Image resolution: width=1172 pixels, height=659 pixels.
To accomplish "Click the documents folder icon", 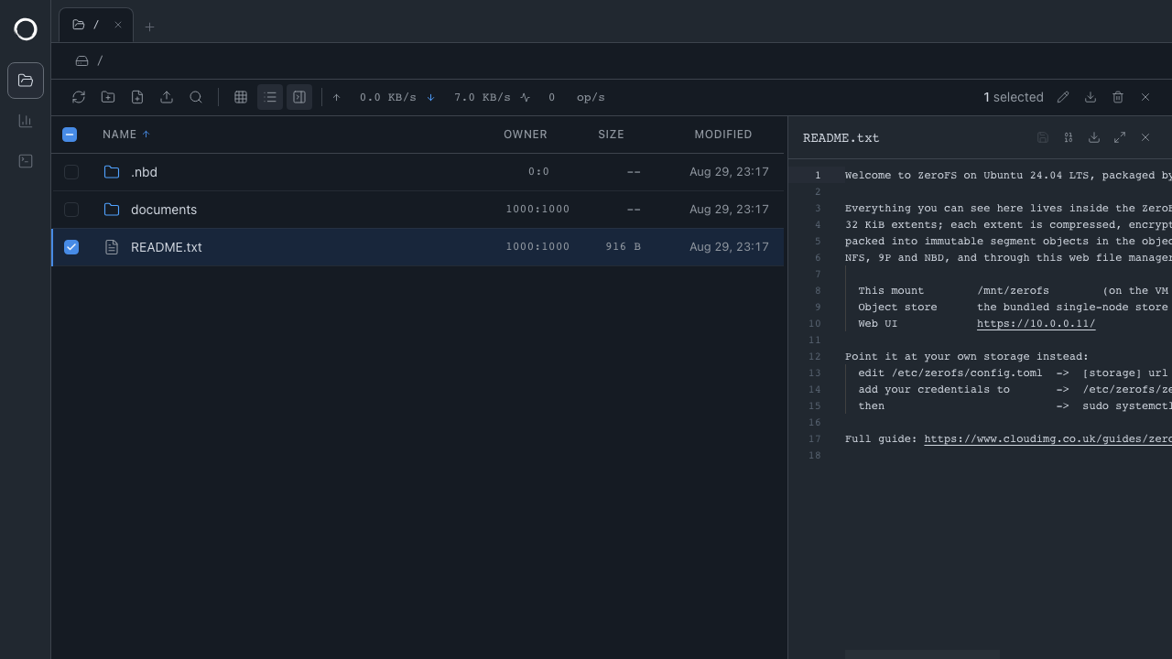I will 112,210.
